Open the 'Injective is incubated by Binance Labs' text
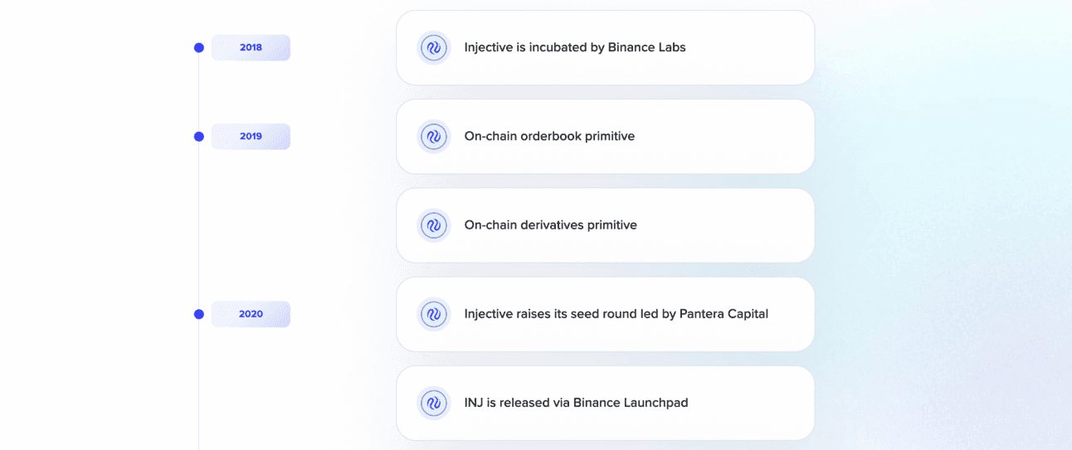 pyautogui.click(x=575, y=47)
